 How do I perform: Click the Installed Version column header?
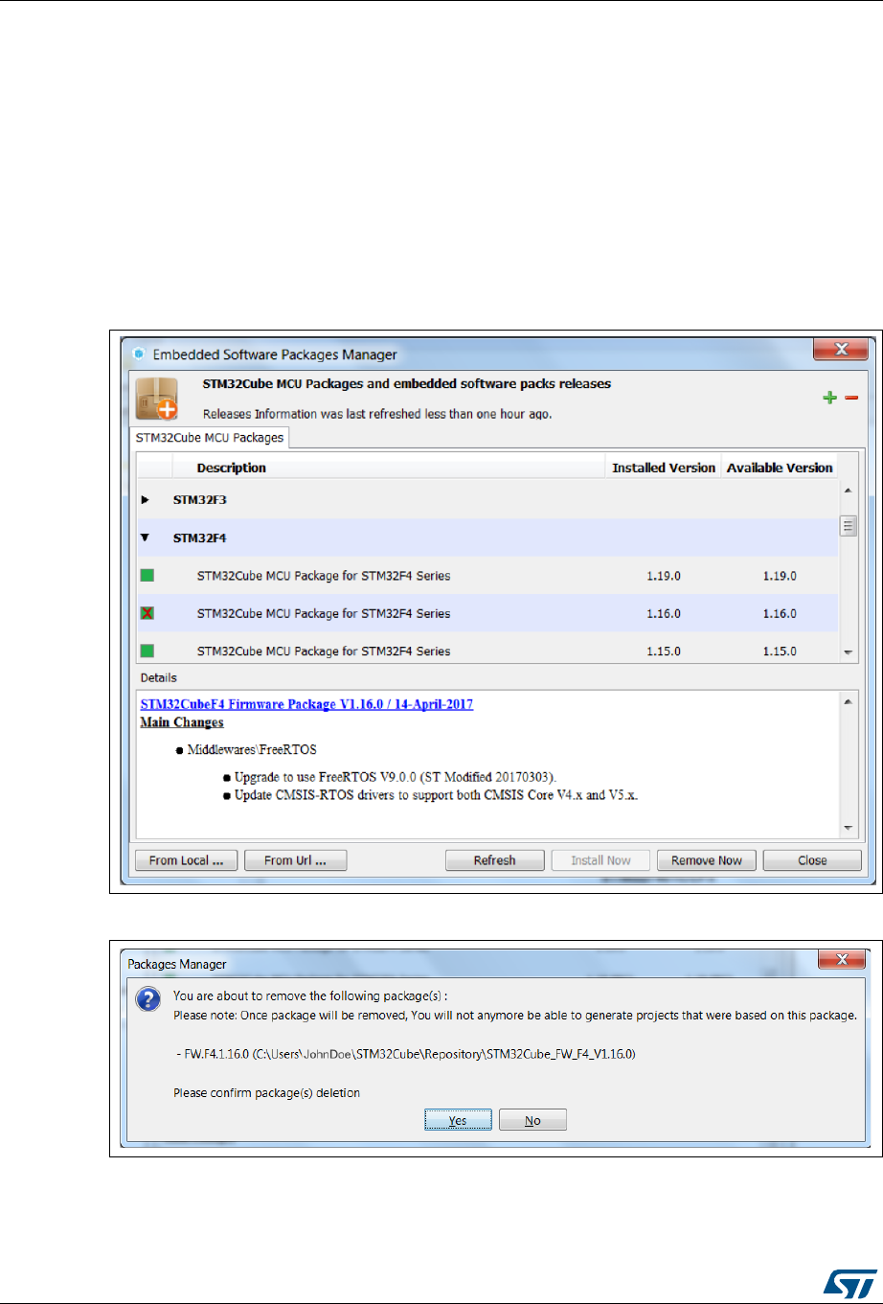[664, 468]
